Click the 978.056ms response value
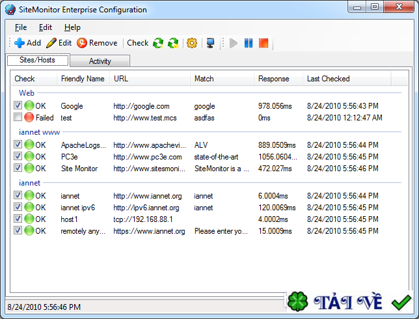 (x=275, y=106)
